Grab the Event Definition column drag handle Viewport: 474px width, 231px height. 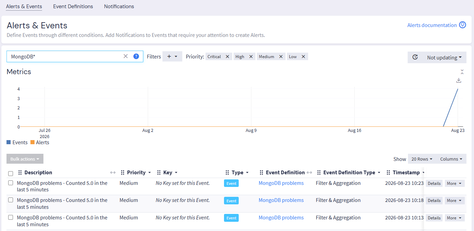(261, 173)
